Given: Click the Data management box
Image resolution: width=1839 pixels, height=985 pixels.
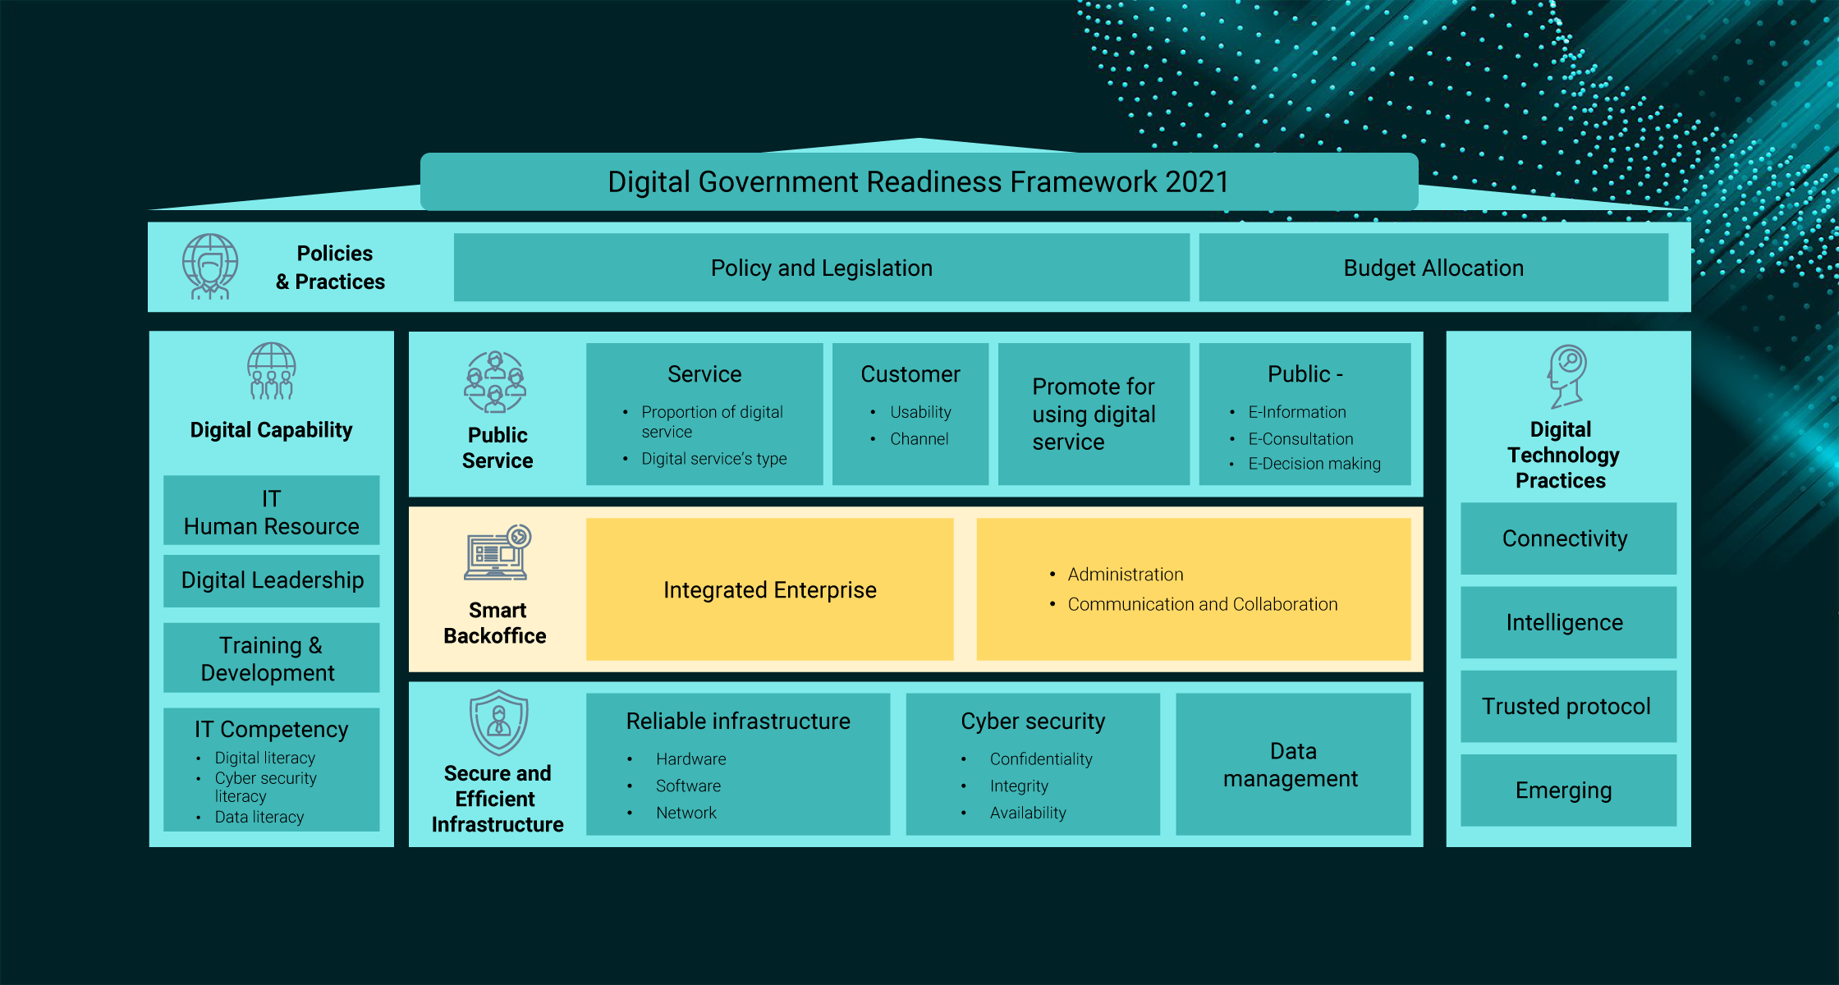Looking at the screenshot, I should [1292, 764].
